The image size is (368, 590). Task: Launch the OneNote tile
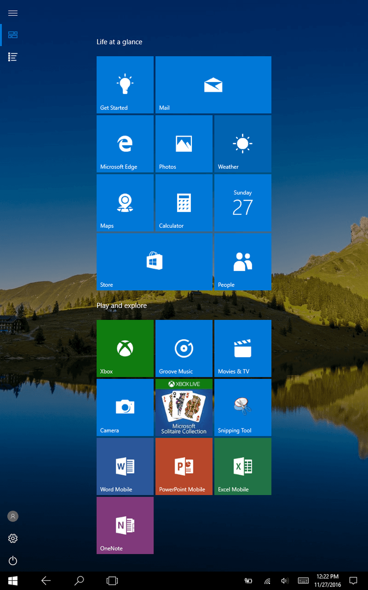[x=125, y=526]
